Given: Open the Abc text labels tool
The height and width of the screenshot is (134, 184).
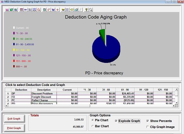Looking at the screenshot, I should (x=26, y=10).
